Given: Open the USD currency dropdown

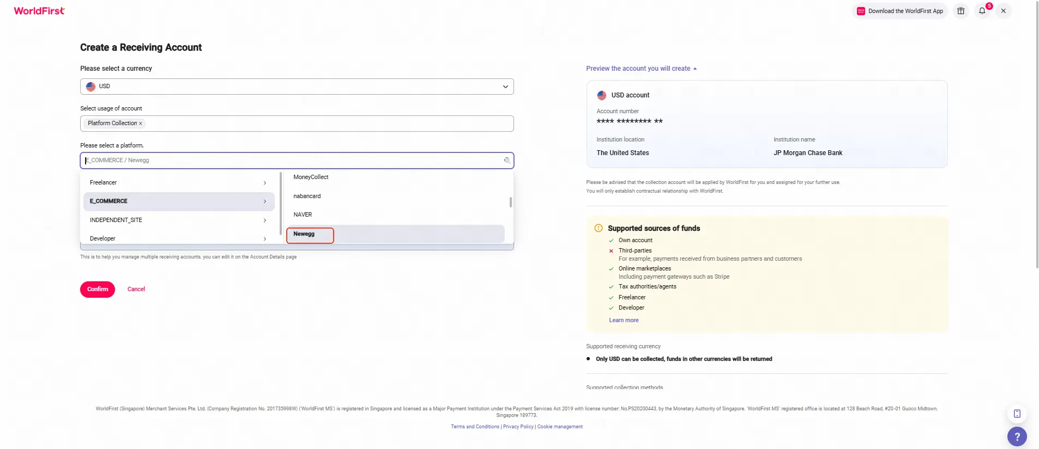Looking at the screenshot, I should pyautogui.click(x=297, y=87).
